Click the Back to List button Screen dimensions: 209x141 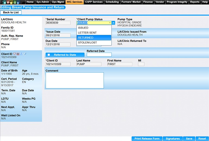click(11, 12)
